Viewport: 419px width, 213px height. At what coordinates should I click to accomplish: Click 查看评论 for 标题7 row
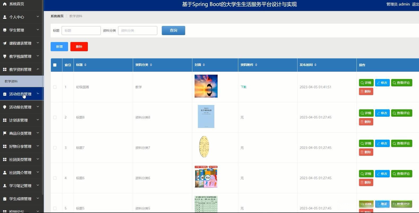[x=402, y=143]
